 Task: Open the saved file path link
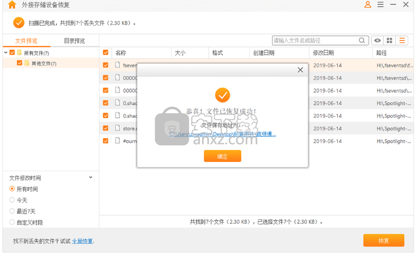(222, 134)
